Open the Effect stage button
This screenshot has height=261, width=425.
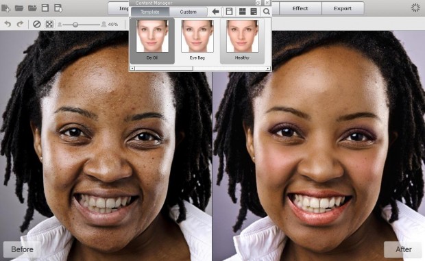tap(300, 8)
